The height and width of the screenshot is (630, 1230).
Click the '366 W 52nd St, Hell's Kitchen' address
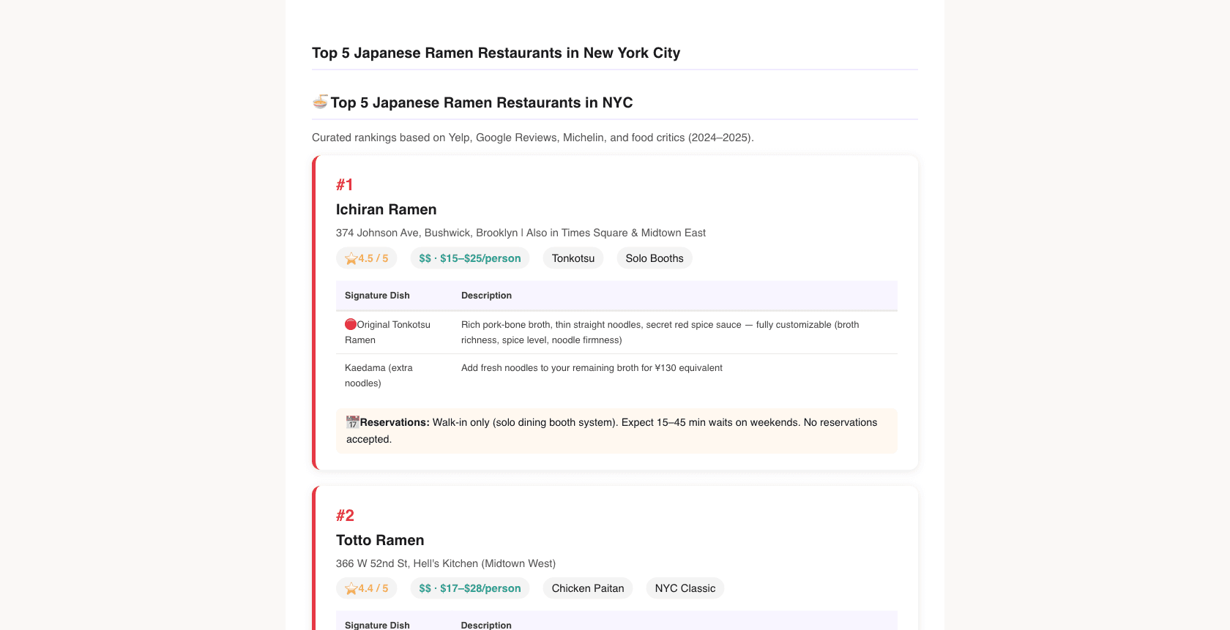pyautogui.click(x=446, y=563)
